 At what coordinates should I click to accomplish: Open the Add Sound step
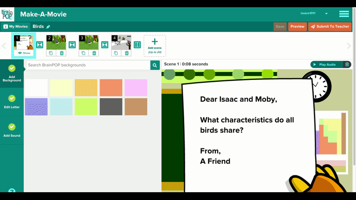tap(12, 130)
